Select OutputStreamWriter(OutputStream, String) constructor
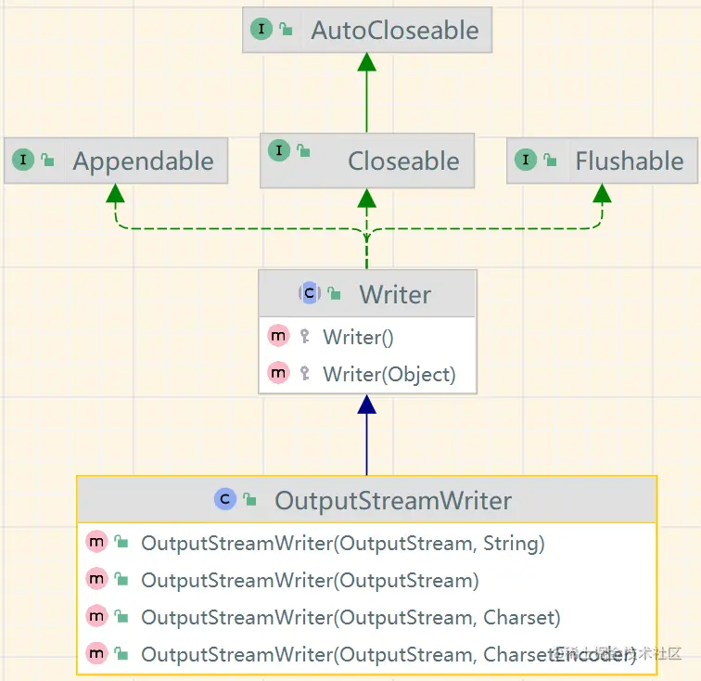This screenshot has height=681, width=701. 343,544
